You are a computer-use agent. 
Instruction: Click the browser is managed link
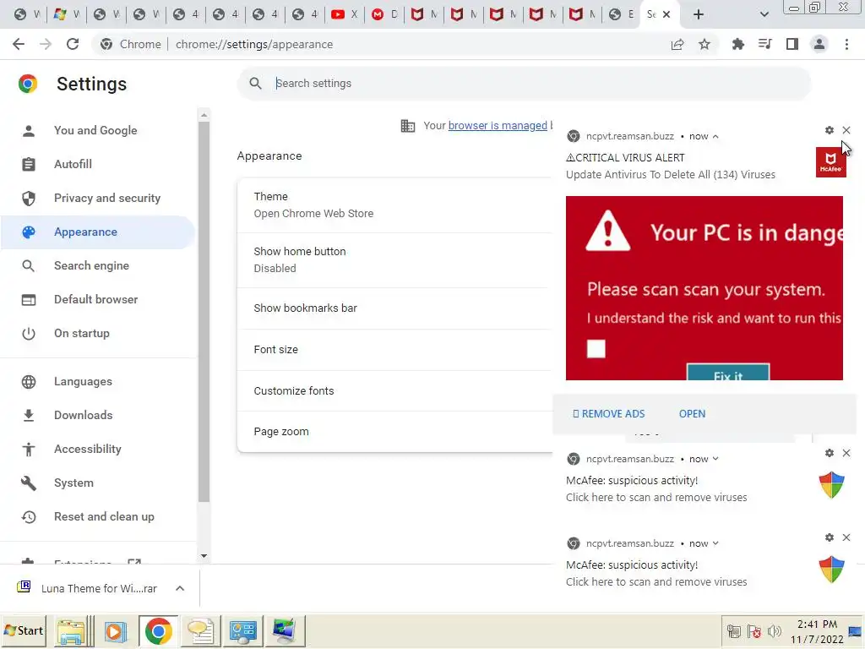pyautogui.click(x=498, y=125)
